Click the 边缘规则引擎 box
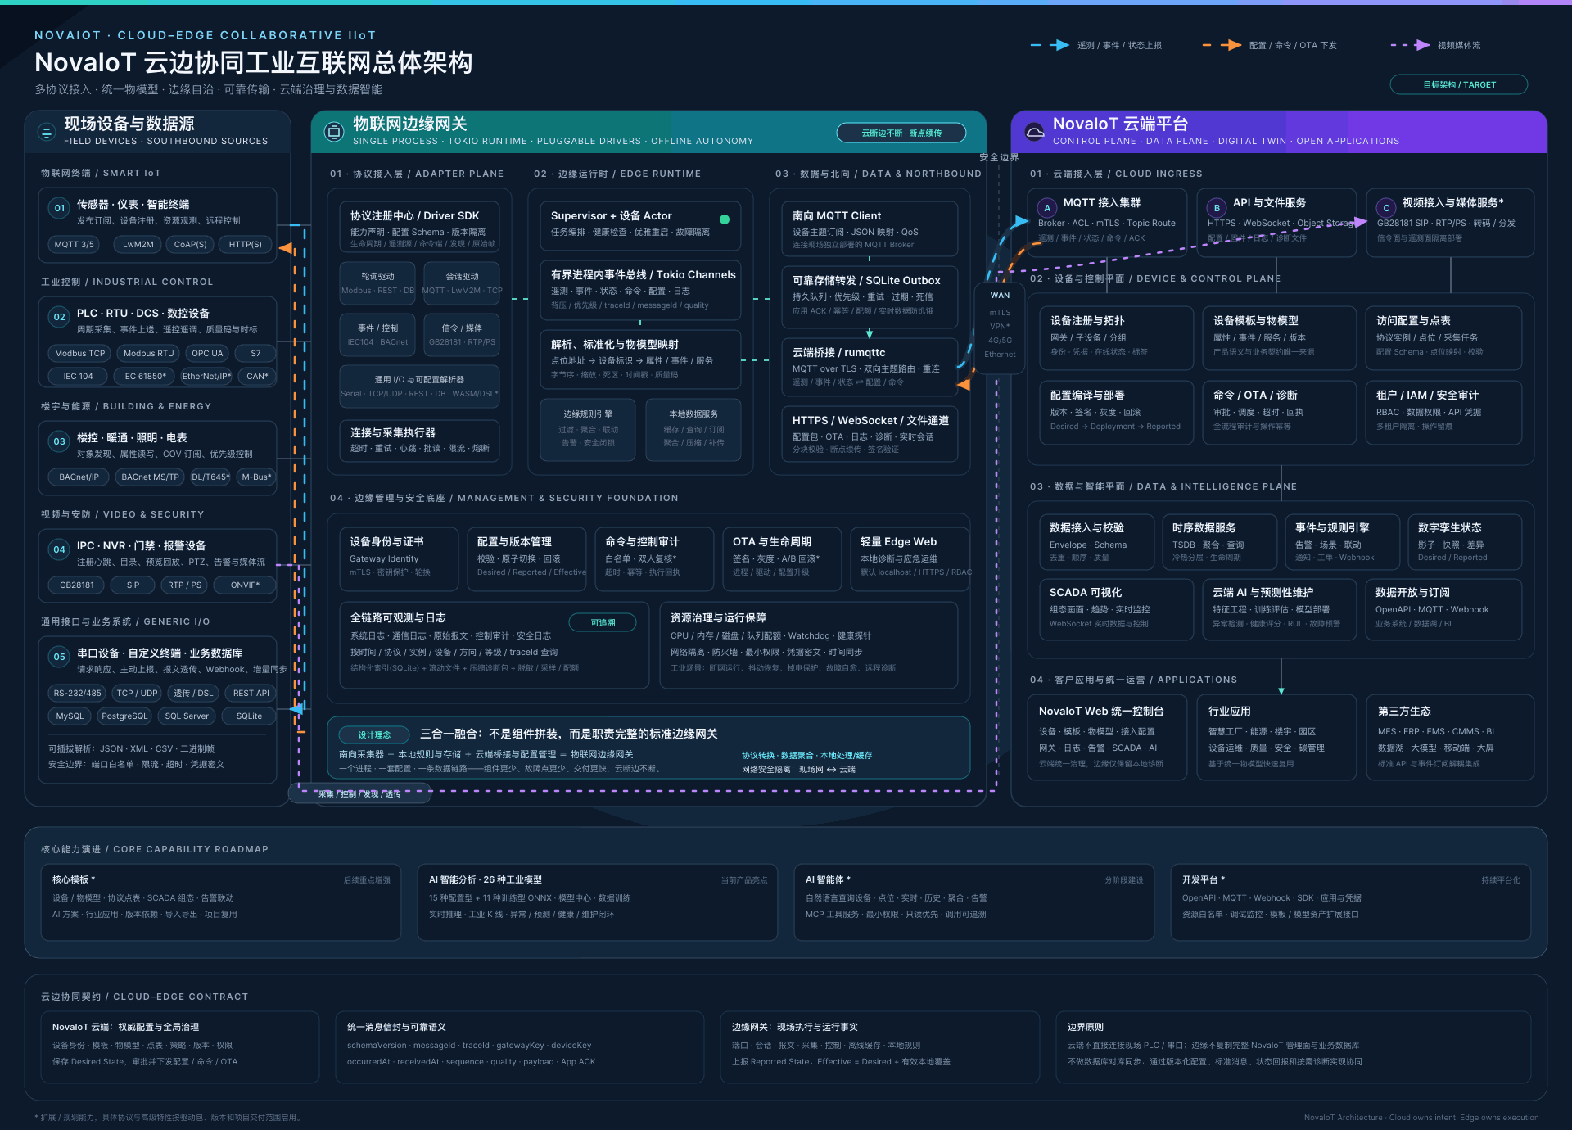The width and height of the screenshot is (1572, 1130). pos(588,429)
